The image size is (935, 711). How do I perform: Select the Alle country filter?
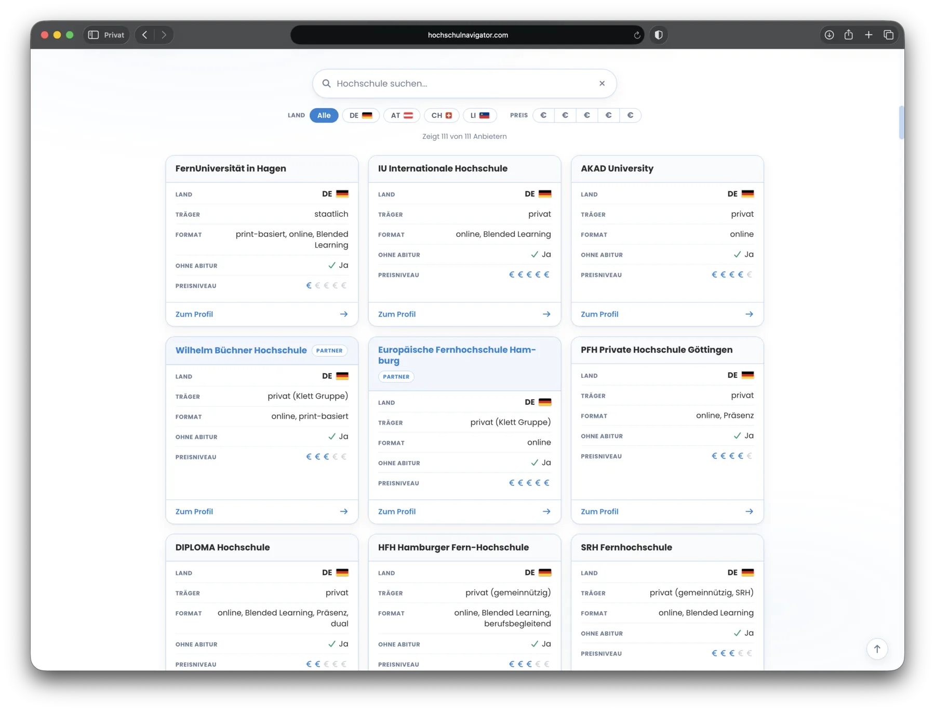click(324, 115)
